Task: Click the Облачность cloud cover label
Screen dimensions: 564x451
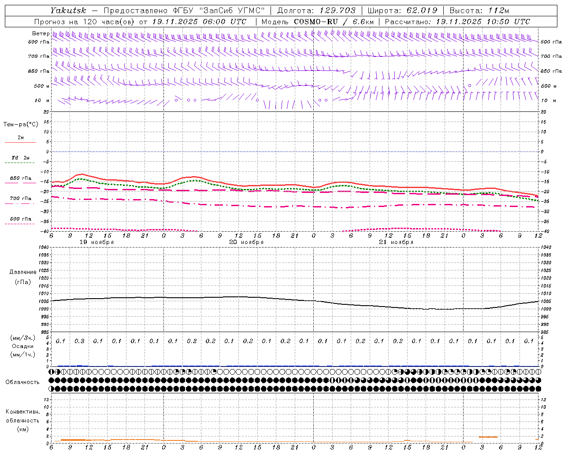Action: coord(22,382)
